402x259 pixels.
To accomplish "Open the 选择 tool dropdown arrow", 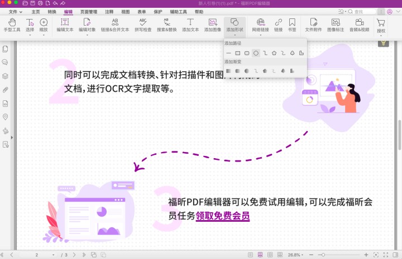I will tap(30, 35).
